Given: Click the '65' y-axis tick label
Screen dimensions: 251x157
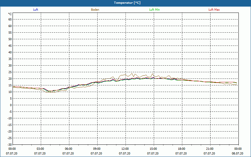Looking at the screenshot, I should click(10, 19).
